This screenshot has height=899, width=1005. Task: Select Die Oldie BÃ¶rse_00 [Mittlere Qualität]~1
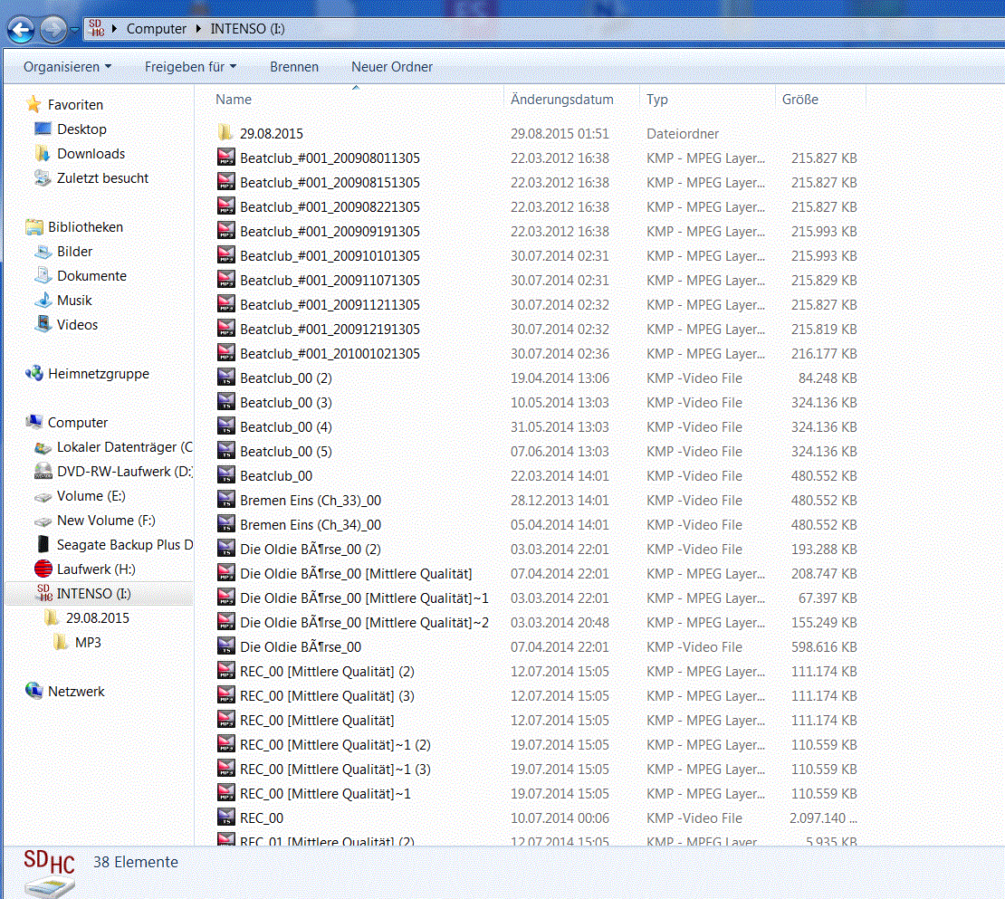(364, 598)
